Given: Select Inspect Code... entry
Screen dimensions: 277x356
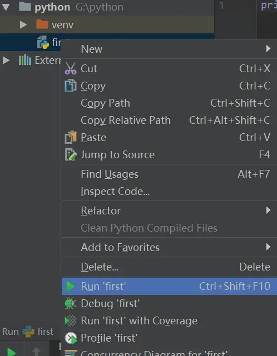Looking at the screenshot, I should tap(169, 192).
